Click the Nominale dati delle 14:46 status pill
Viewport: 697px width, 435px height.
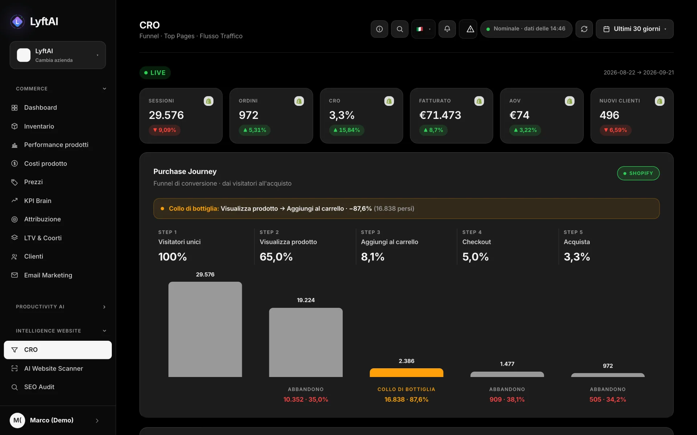526,29
